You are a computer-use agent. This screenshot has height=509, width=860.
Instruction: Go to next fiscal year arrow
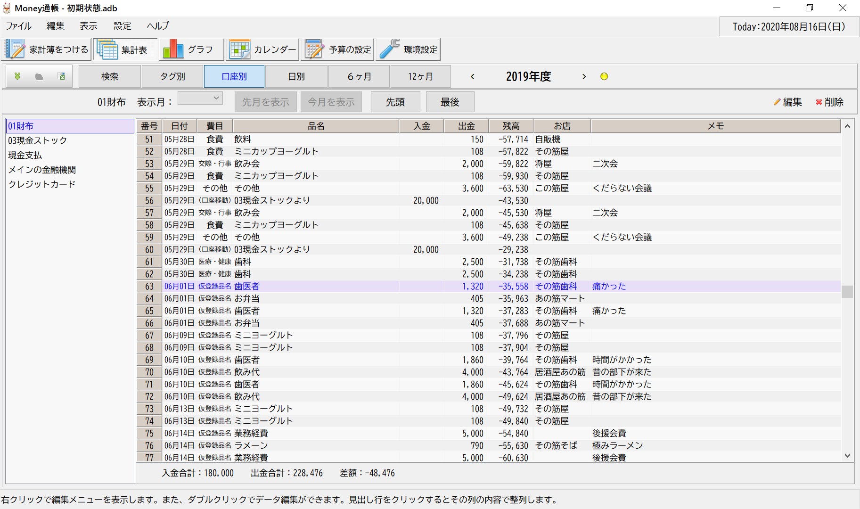point(584,76)
